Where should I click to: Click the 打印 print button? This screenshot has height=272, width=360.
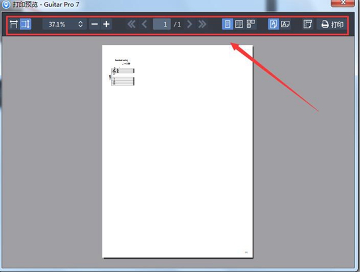332,24
